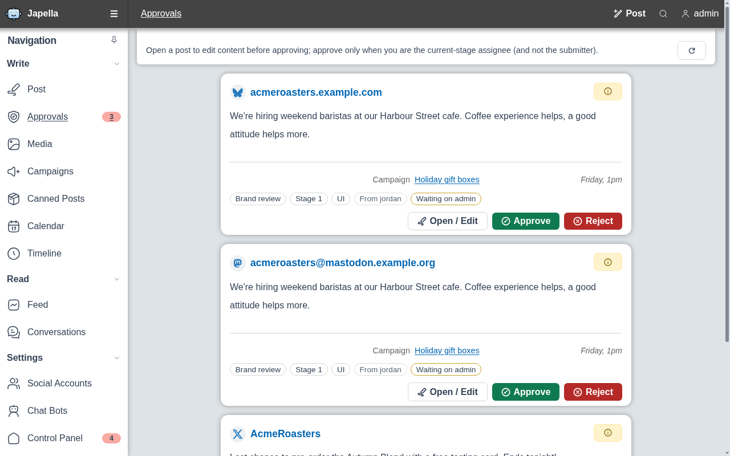Open Holiday gift boxes campaign on Bluesky card
The width and height of the screenshot is (730, 456).
click(447, 180)
